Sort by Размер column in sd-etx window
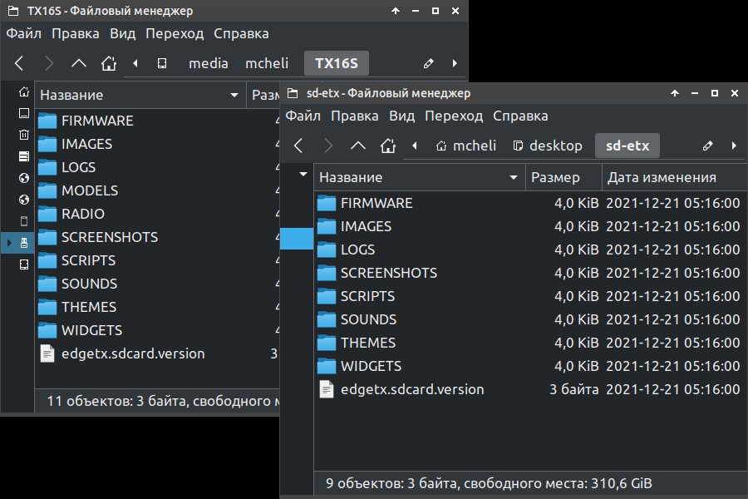Image resolution: width=748 pixels, height=499 pixels. click(563, 178)
